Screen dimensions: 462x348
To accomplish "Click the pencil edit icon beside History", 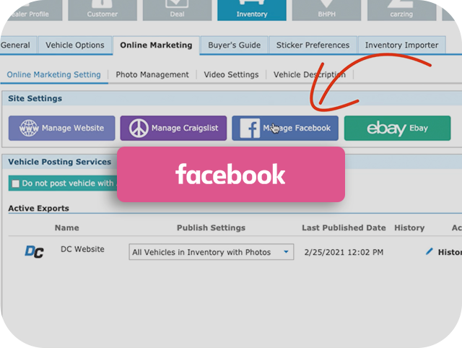I will 430,251.
